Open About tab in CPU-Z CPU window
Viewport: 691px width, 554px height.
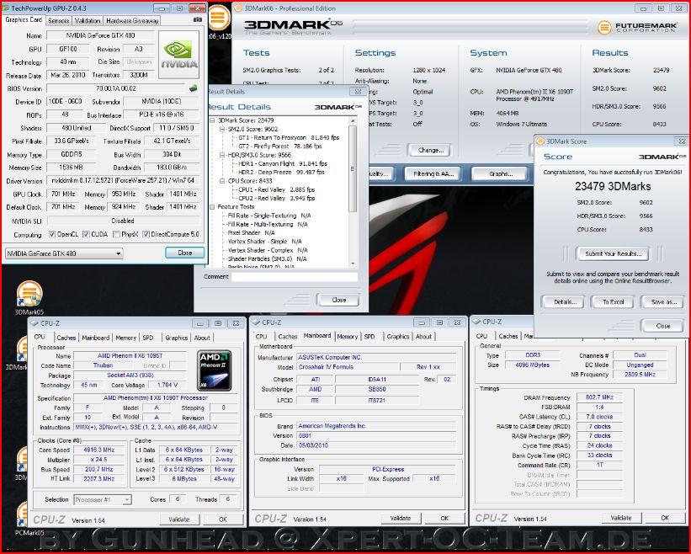pyautogui.click(x=202, y=338)
